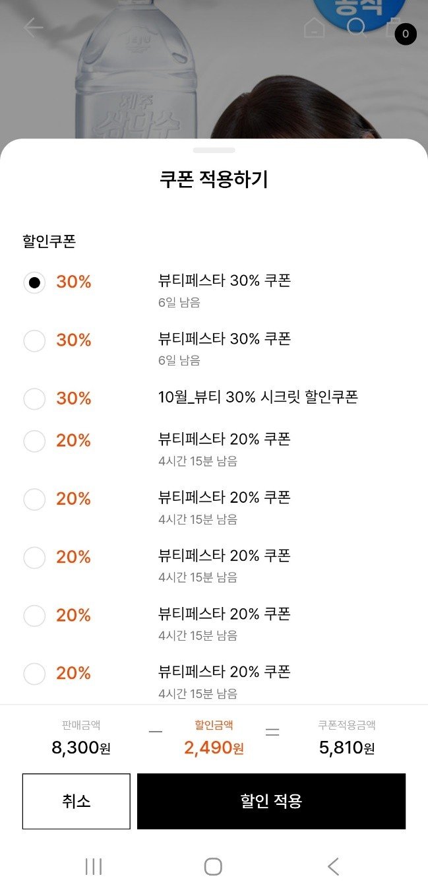Tap the 10월_뷰티 30% 시크릿 할인쿠폰 label
This screenshot has height=894, width=428.
tap(258, 397)
